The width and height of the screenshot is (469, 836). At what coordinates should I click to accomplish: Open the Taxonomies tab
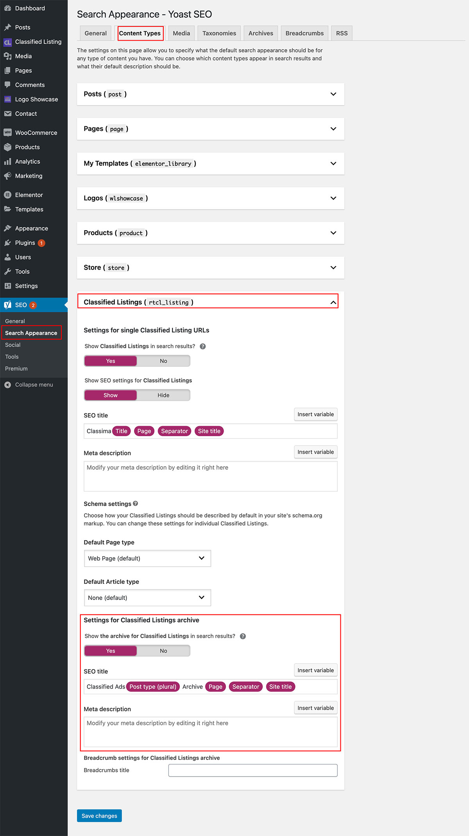pos(219,33)
